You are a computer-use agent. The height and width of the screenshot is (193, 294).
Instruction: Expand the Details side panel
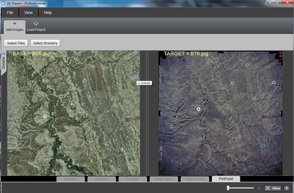(x=4, y=62)
